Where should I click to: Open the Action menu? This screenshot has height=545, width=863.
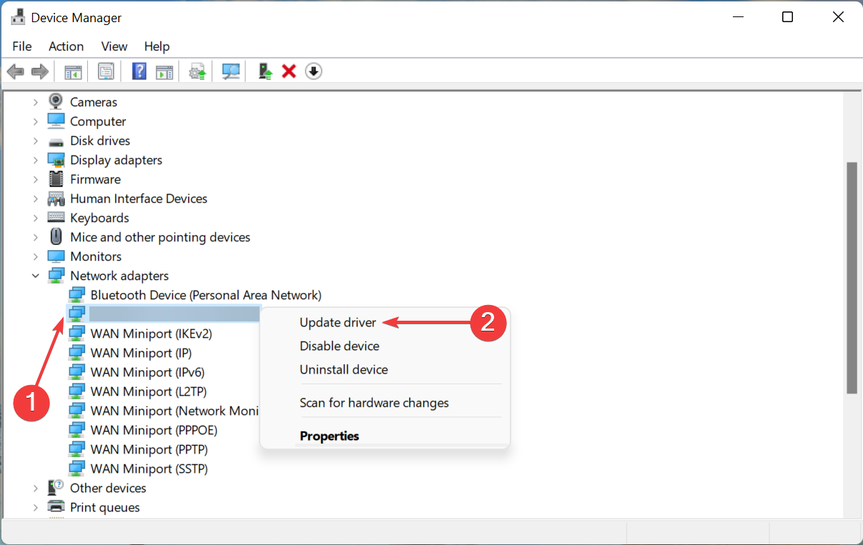pos(66,46)
